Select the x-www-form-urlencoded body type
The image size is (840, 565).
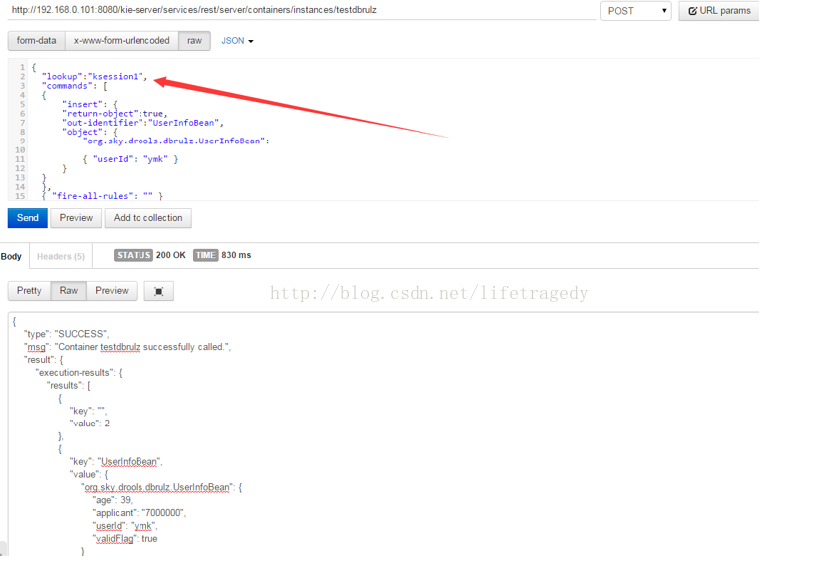click(122, 41)
